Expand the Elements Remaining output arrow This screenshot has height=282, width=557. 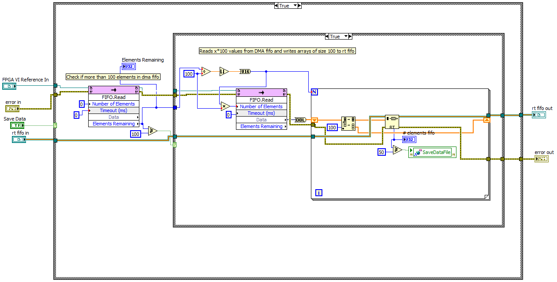tap(138, 124)
